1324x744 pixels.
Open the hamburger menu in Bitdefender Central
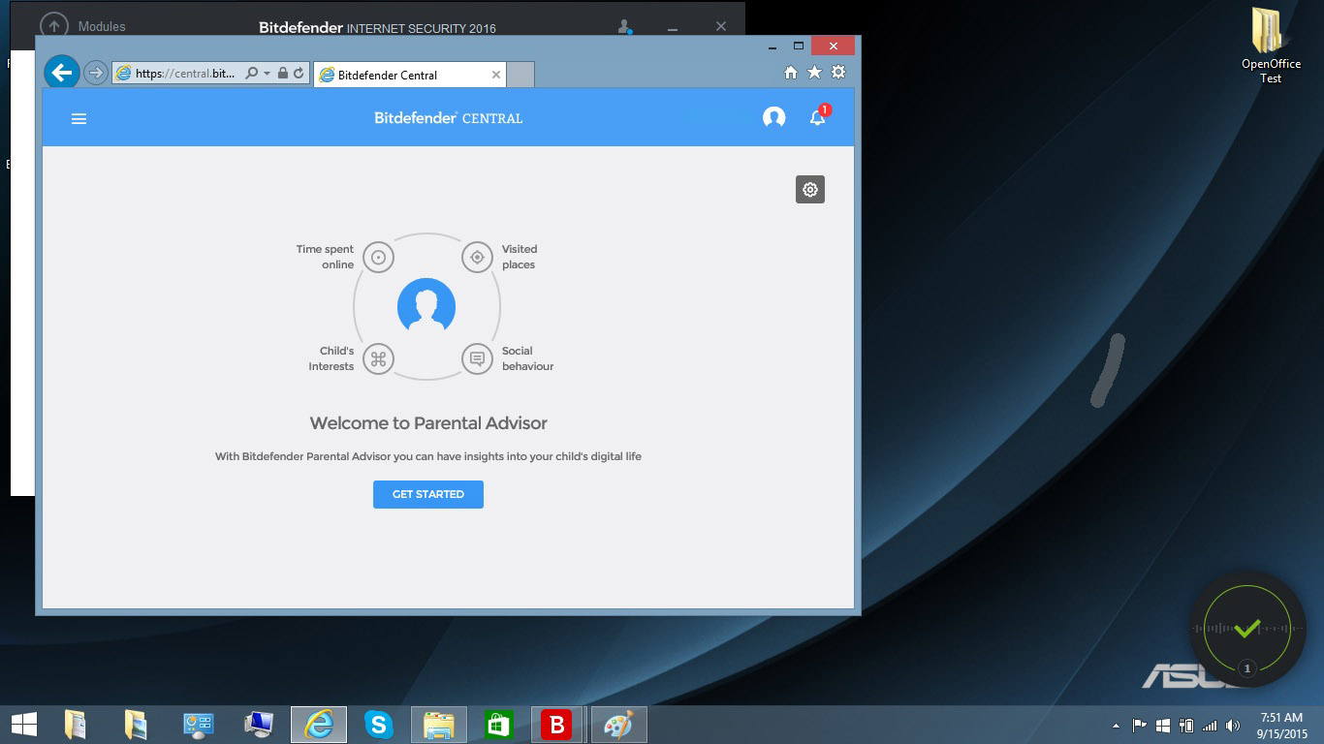[x=79, y=118]
